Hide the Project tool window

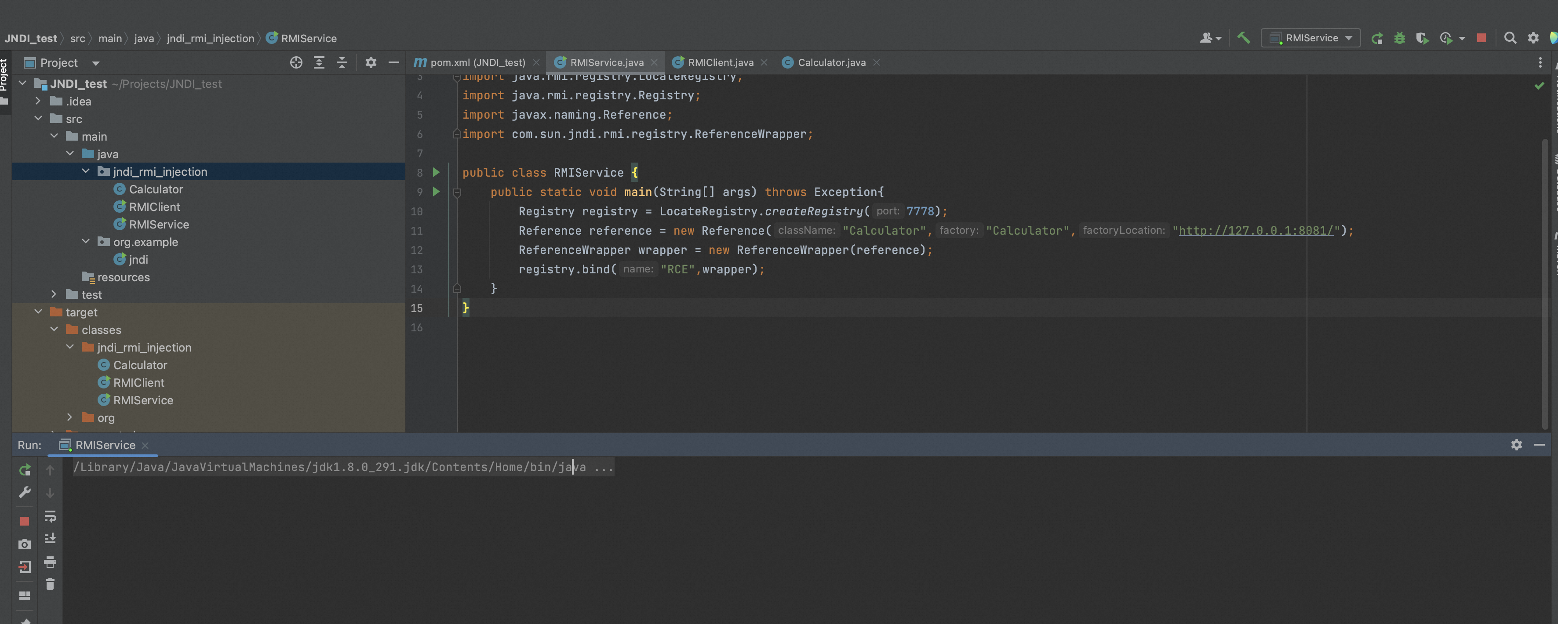[x=394, y=62]
